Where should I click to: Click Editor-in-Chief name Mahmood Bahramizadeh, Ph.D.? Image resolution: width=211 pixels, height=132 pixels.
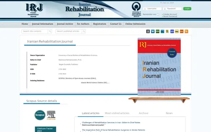click(70, 60)
